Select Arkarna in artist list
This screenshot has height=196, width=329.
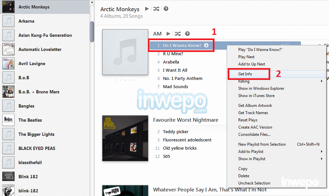tap(45, 21)
